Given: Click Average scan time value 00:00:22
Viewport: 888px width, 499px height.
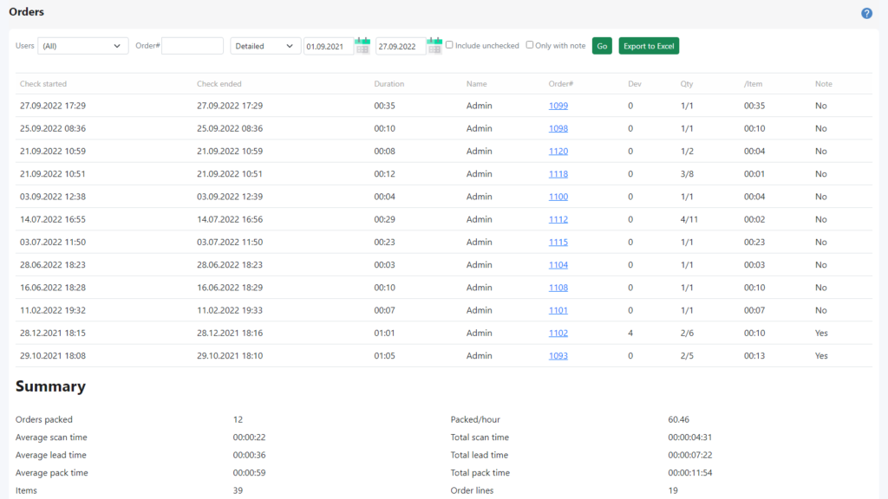Looking at the screenshot, I should click(249, 437).
